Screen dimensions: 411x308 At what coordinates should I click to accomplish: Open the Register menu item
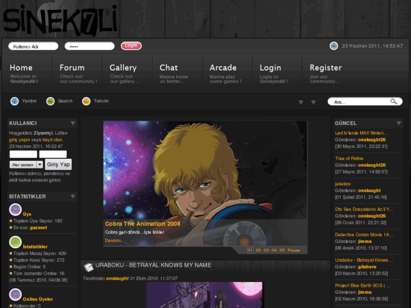point(326,74)
